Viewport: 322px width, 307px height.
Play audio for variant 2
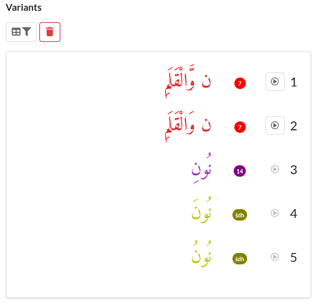coord(275,125)
